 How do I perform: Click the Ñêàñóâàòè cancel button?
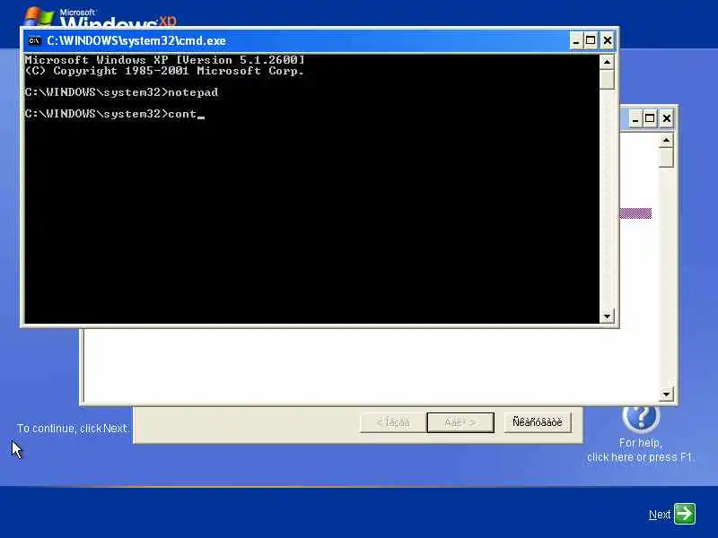pyautogui.click(x=537, y=421)
